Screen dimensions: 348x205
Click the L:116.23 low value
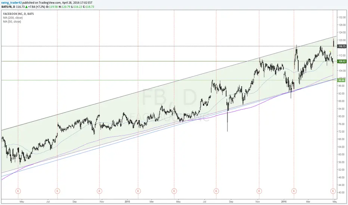click(77, 7)
